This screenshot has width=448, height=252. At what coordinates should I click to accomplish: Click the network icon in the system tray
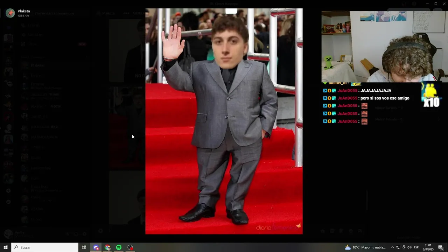(x=398, y=247)
